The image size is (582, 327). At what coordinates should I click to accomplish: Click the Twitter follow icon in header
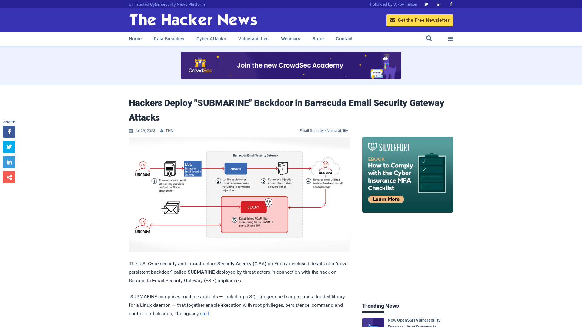point(426,4)
